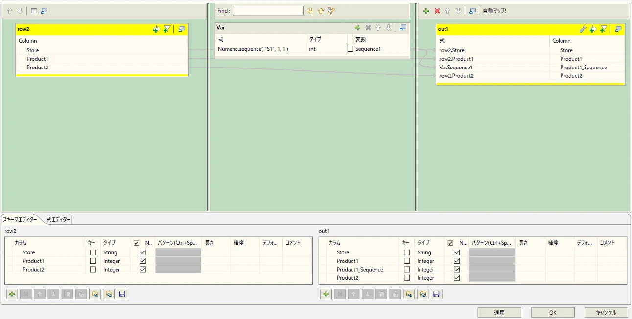Image resolution: width=632 pixels, height=319 pixels.
Task: Click the 適用 apply button
Action: pyautogui.click(x=499, y=312)
